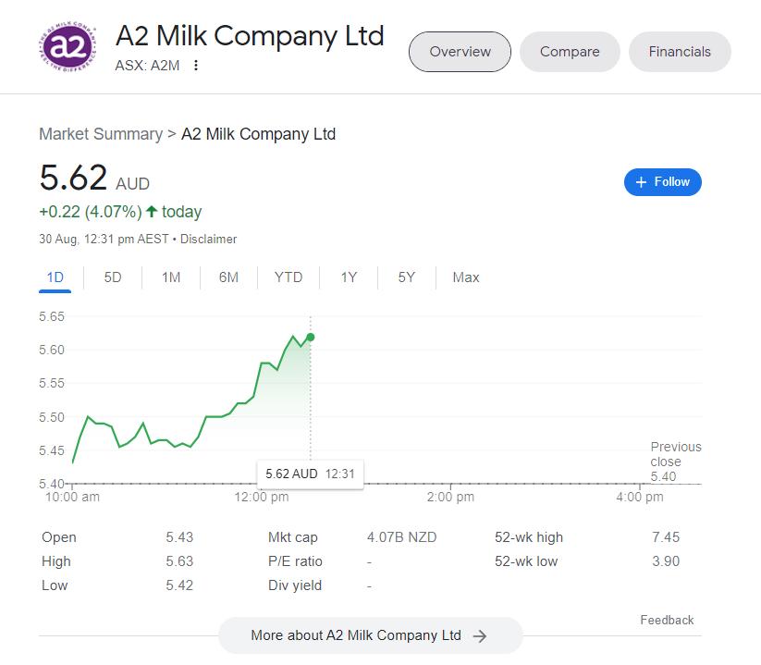Switch chart to 1Y range
Viewport: 761px width, 665px height.
(x=349, y=277)
